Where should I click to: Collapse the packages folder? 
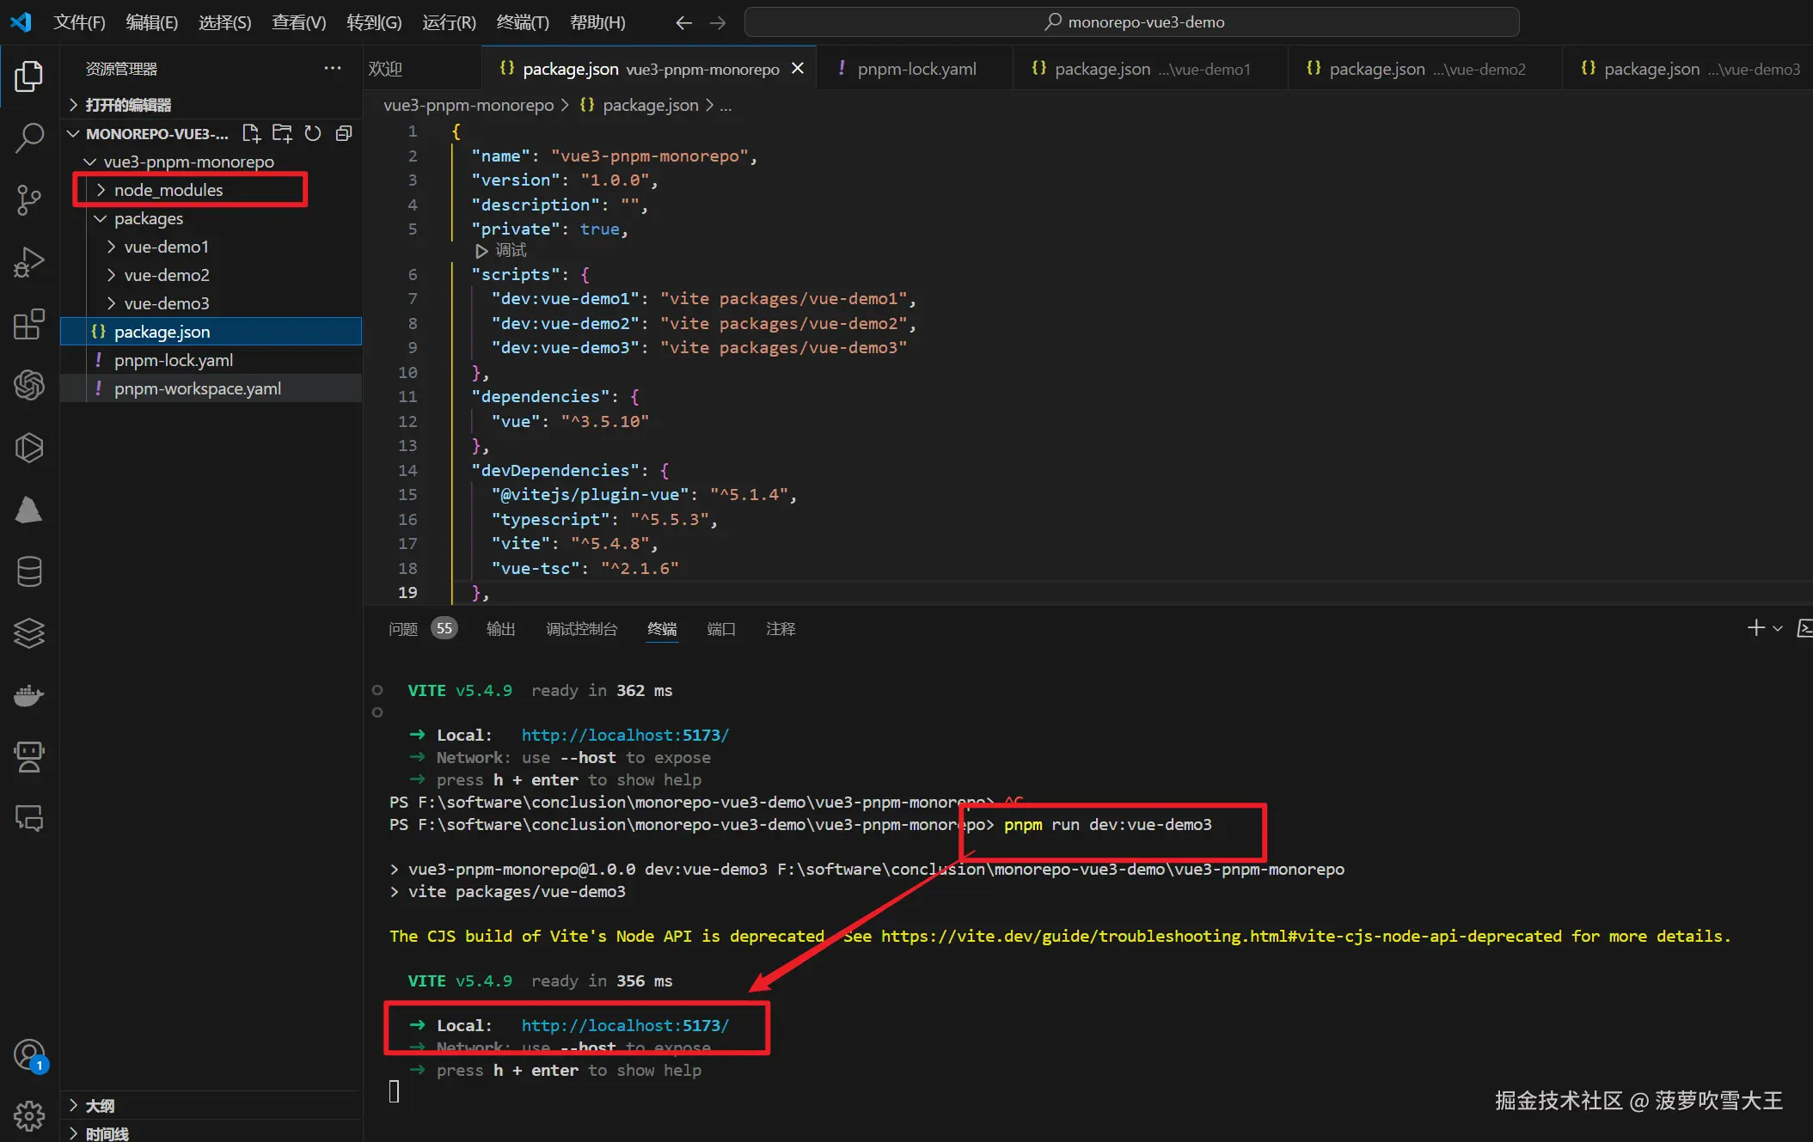(148, 218)
